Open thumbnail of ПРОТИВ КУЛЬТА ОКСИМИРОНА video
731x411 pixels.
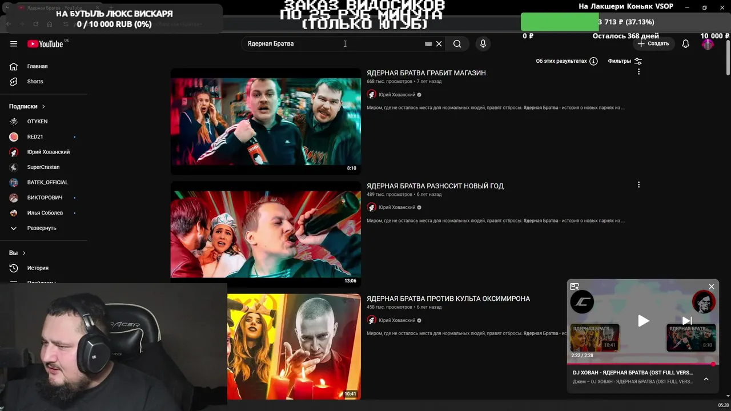pos(294,346)
